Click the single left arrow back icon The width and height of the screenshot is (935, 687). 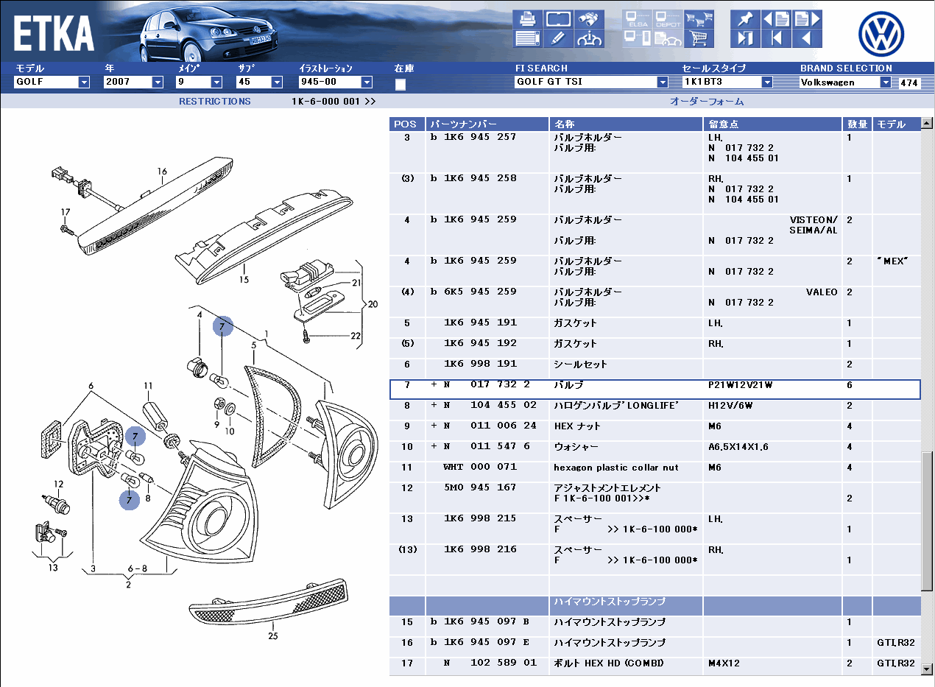807,38
